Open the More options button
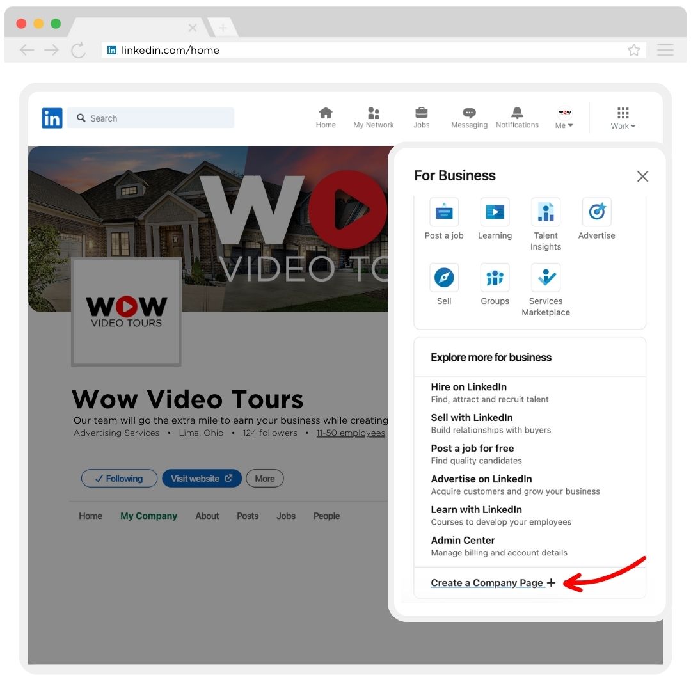This screenshot has height=691, width=691. 265,478
